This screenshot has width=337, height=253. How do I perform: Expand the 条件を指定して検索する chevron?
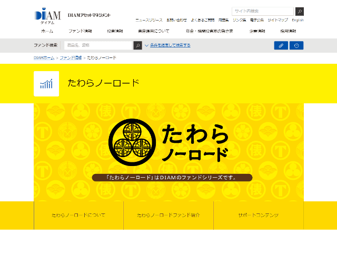coord(146,45)
